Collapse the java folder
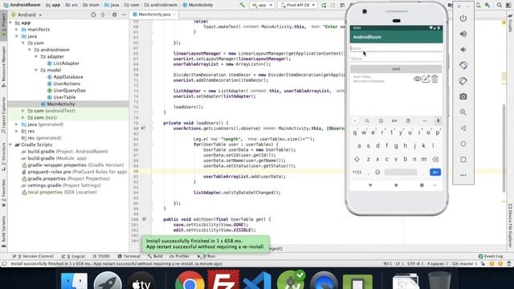This screenshot has width=514, height=289. click(17, 36)
